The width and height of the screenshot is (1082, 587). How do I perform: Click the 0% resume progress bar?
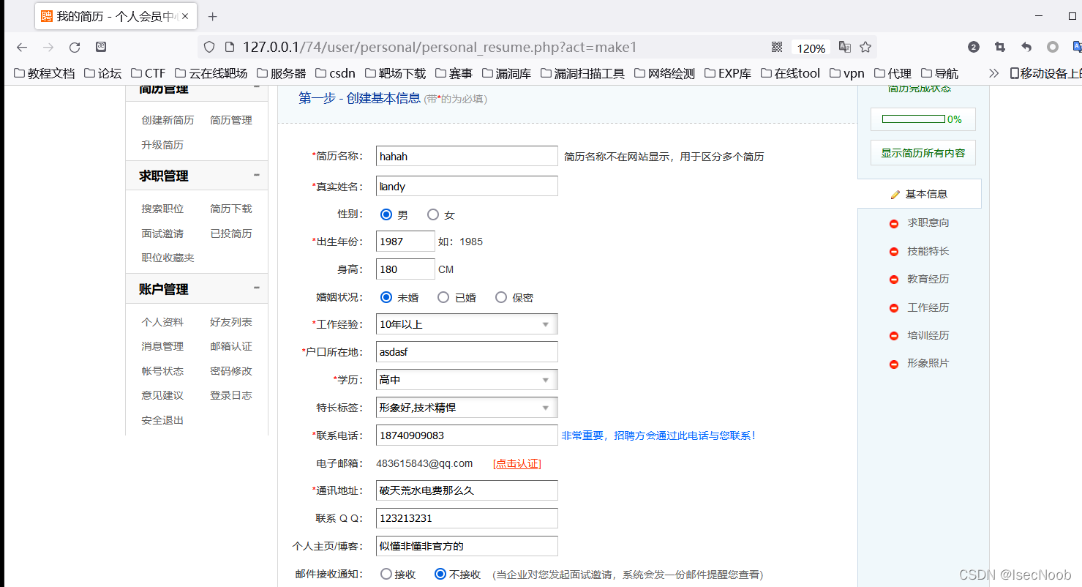[x=923, y=119]
